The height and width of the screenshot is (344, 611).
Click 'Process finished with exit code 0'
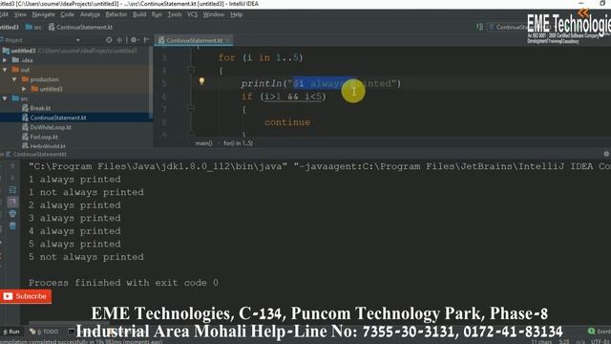pyautogui.click(x=123, y=283)
